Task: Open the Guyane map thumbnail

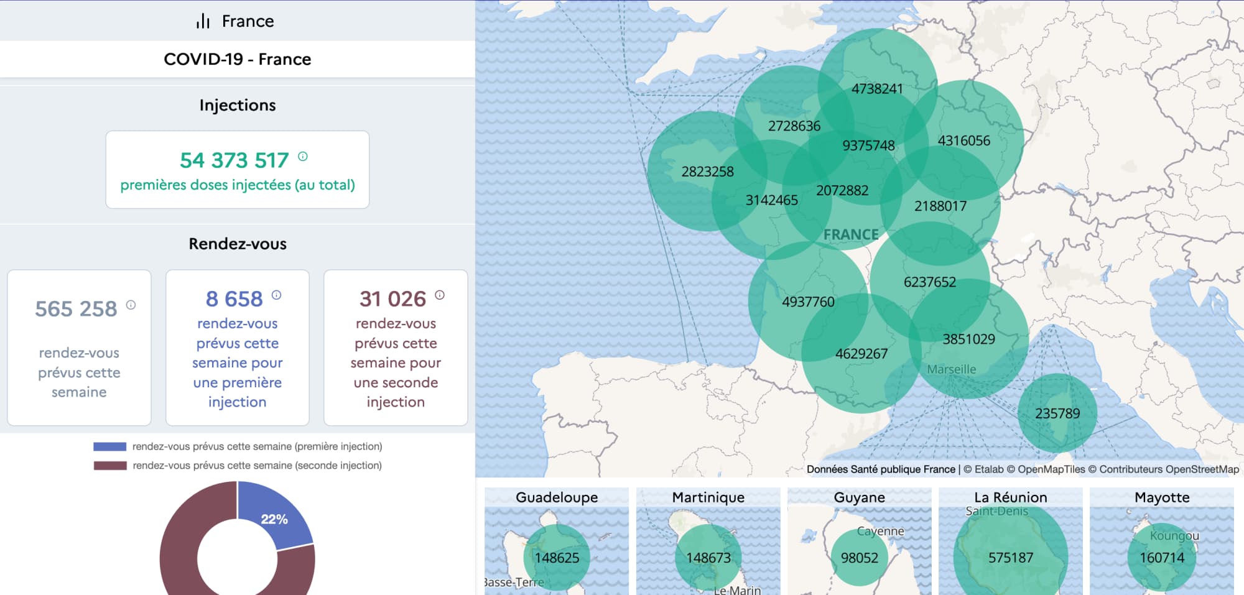Action: (859, 541)
